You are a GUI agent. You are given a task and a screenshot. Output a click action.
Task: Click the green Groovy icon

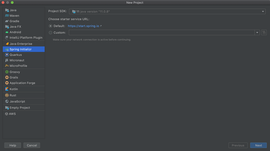(7, 72)
